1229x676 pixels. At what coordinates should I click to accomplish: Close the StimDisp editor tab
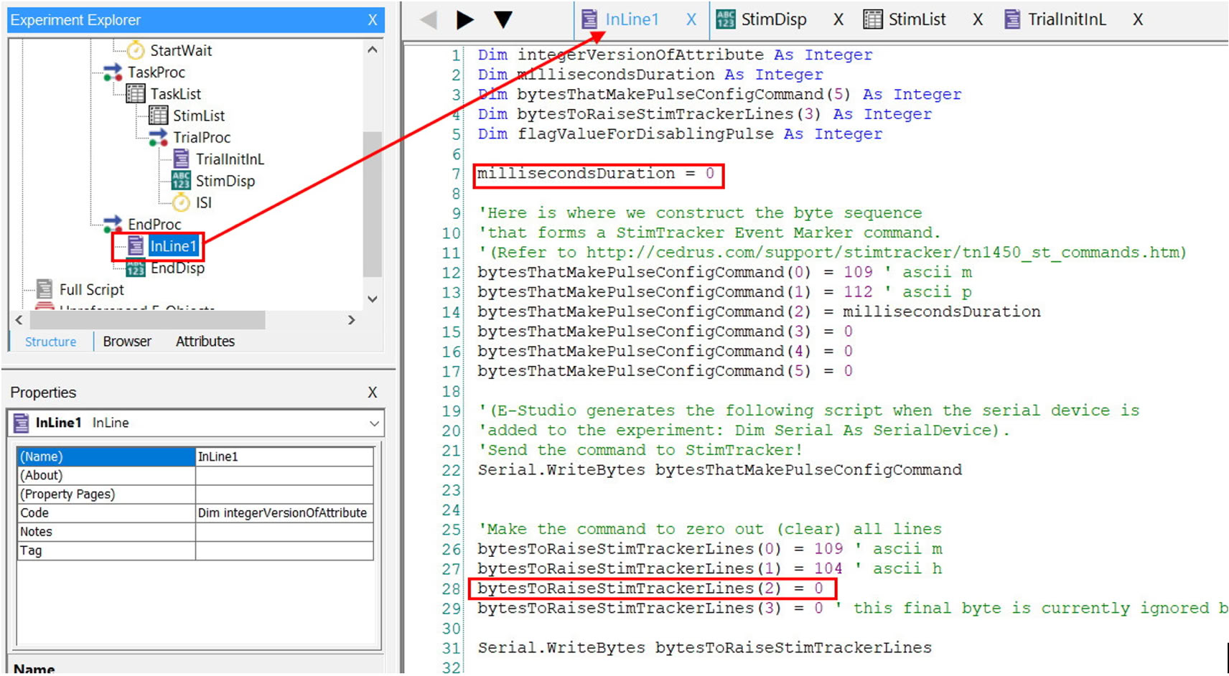coord(838,20)
